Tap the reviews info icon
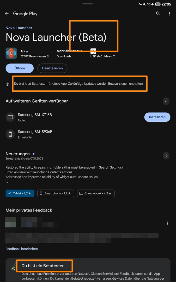Viewport: 176px width, 282px height. 48,56
